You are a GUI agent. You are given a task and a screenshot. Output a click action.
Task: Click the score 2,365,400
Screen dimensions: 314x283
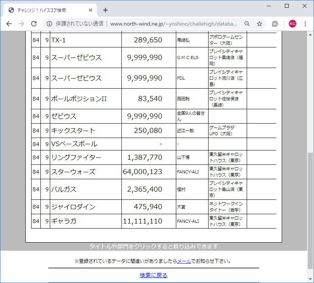[x=145, y=189]
